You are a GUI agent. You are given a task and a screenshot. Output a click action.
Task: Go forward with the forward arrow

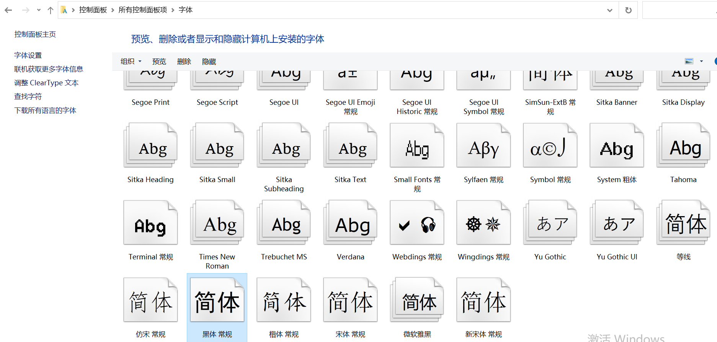pyautogui.click(x=26, y=10)
